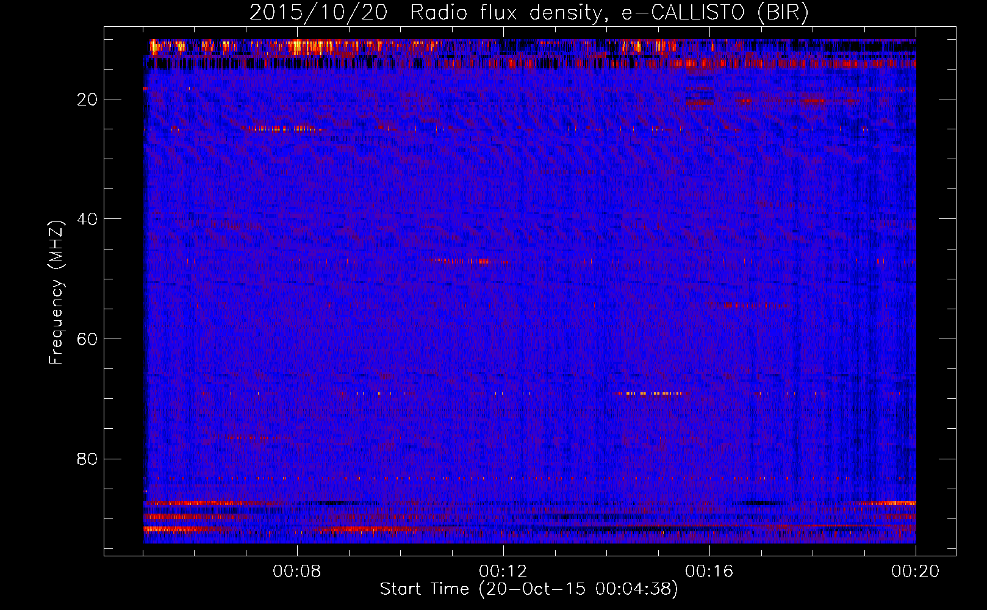Click the 00:08 time tick label
Viewport: 987px width, 610px height.
(x=297, y=572)
